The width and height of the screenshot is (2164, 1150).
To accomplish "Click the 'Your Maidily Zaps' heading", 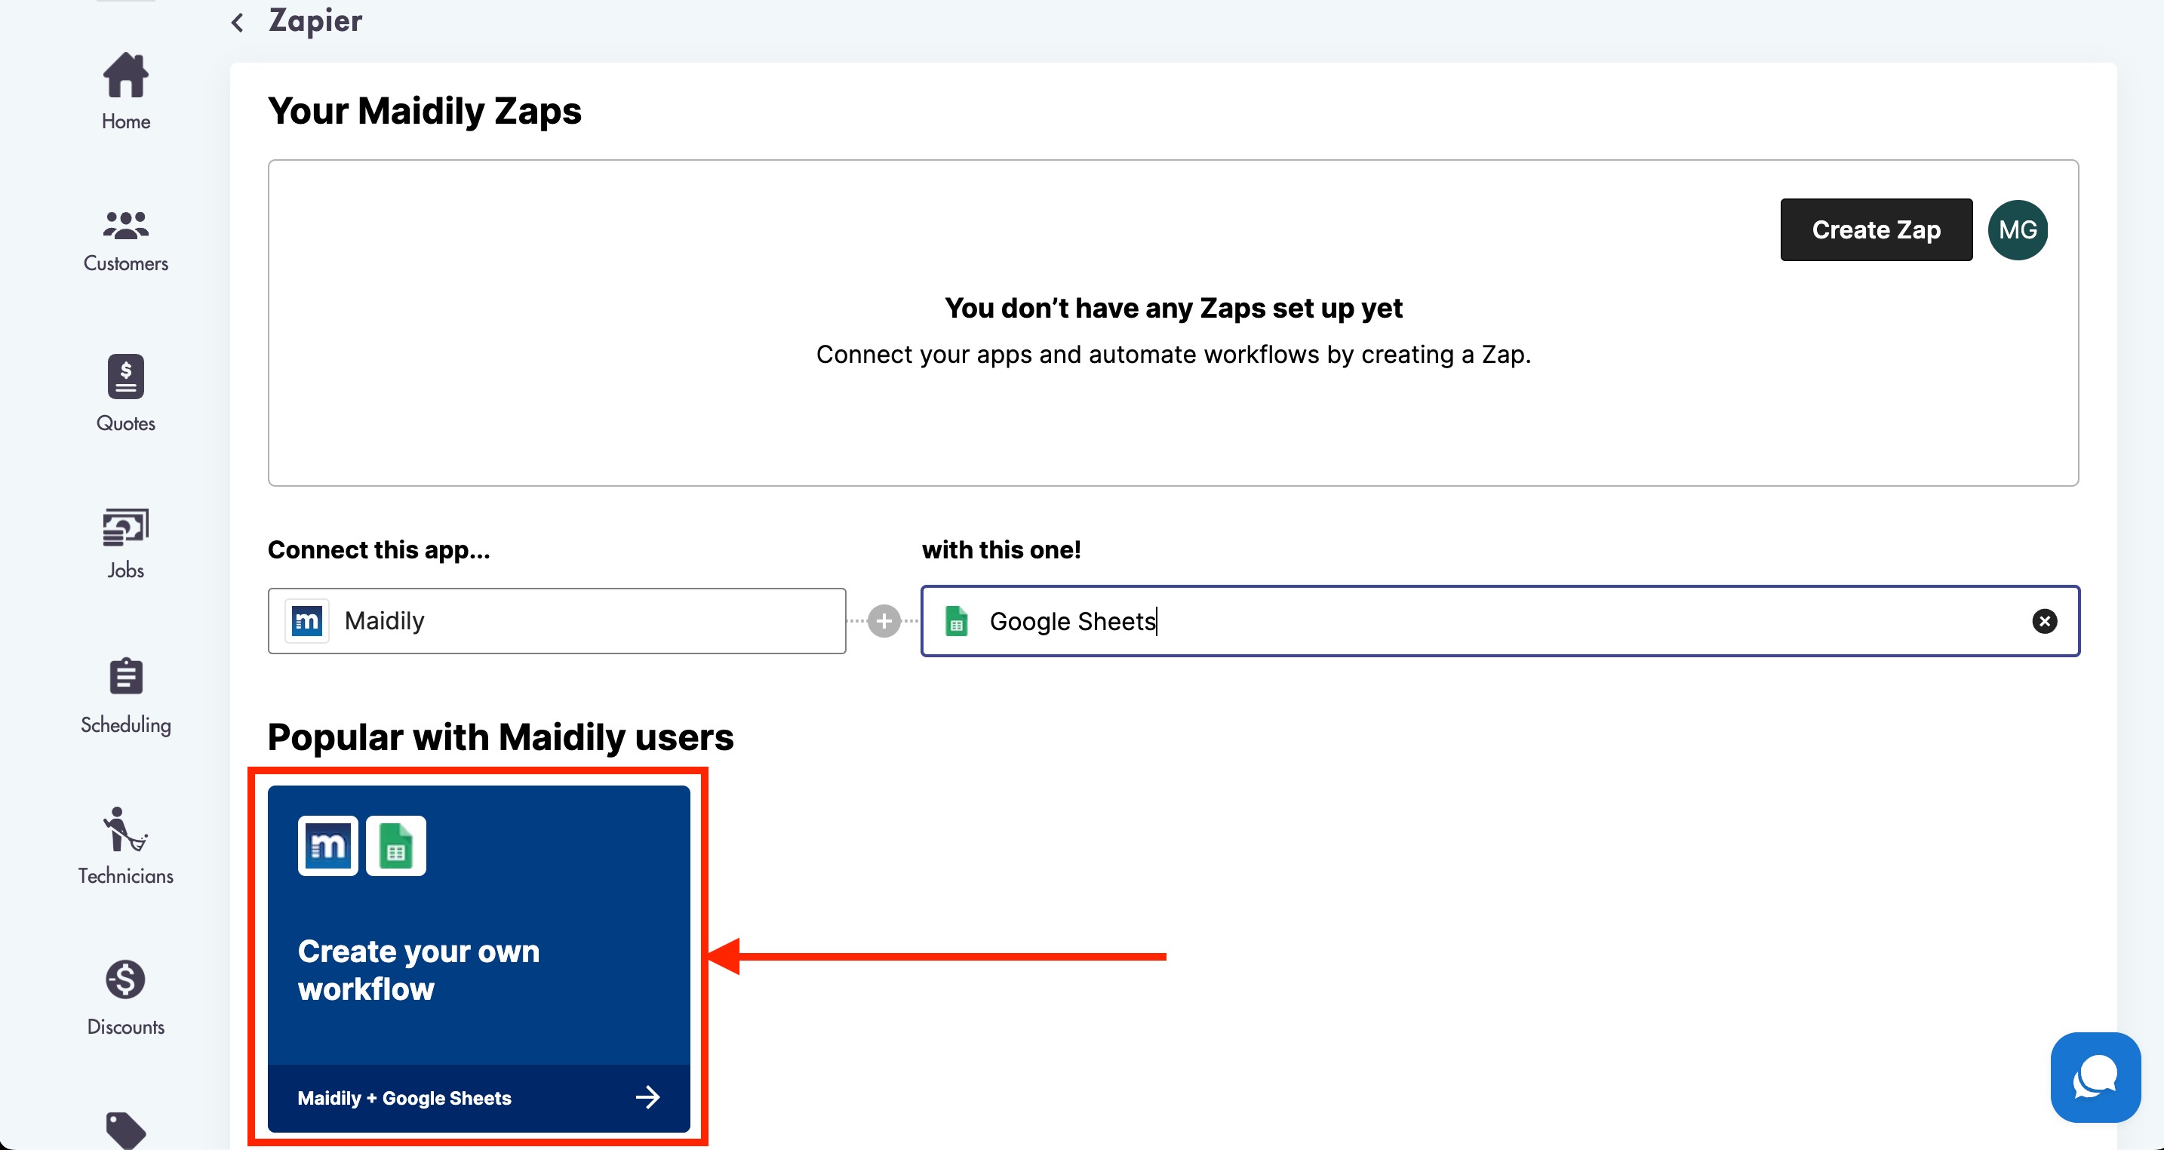I will point(424,110).
